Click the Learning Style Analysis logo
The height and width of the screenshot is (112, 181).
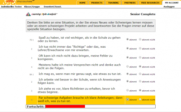[x=42, y=14]
